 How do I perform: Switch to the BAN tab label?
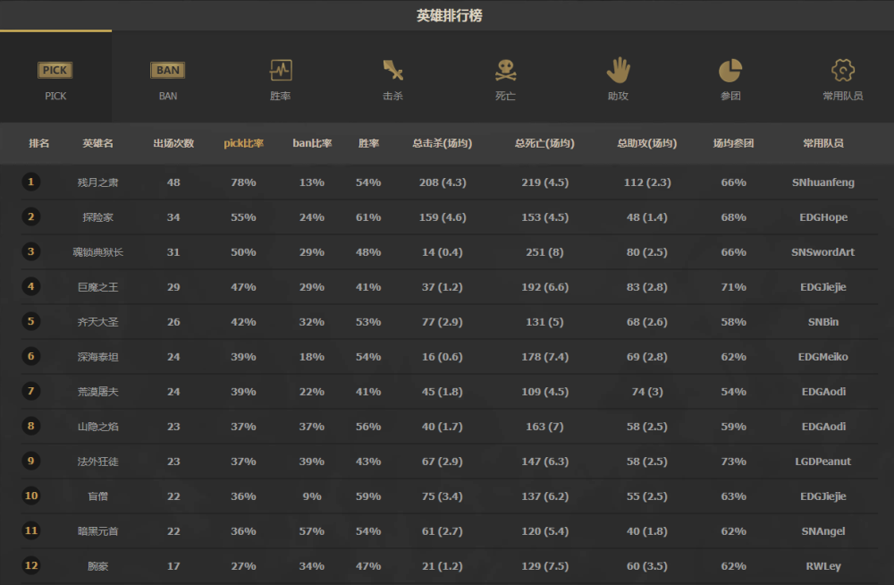(168, 96)
